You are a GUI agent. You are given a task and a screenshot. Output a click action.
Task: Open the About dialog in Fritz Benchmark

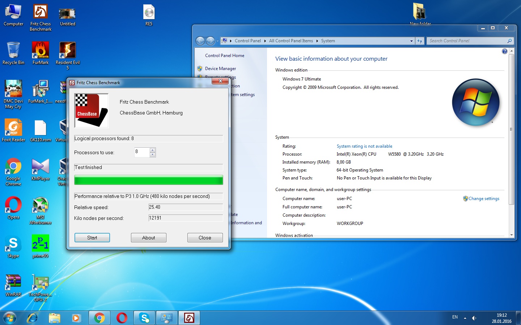tap(148, 238)
